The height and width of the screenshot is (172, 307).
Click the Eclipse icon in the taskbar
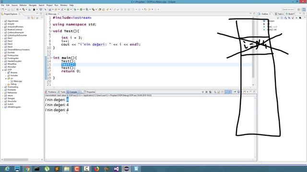click(x=127, y=169)
